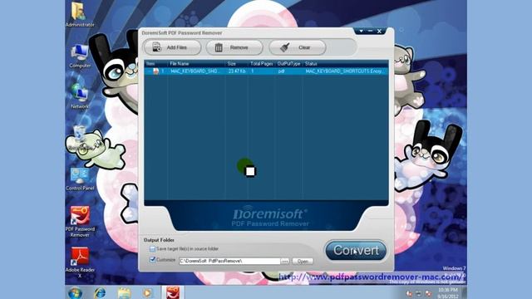Launch Internet Explorer from the taskbar
Screen dimensions: 532x299
[100, 292]
